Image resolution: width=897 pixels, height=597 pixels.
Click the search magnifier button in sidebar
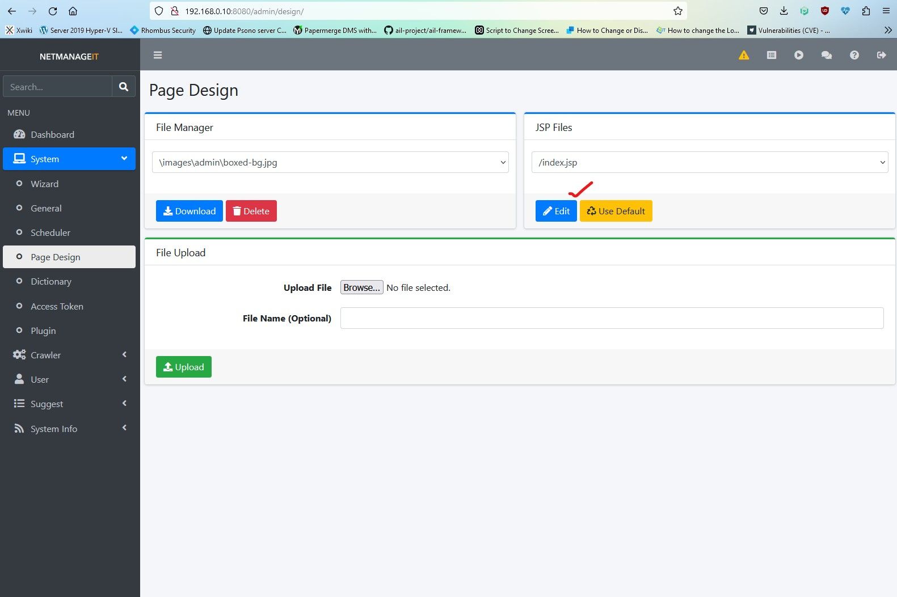(124, 87)
